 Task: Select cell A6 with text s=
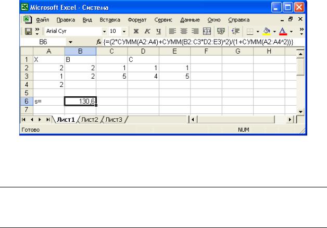tap(49, 102)
